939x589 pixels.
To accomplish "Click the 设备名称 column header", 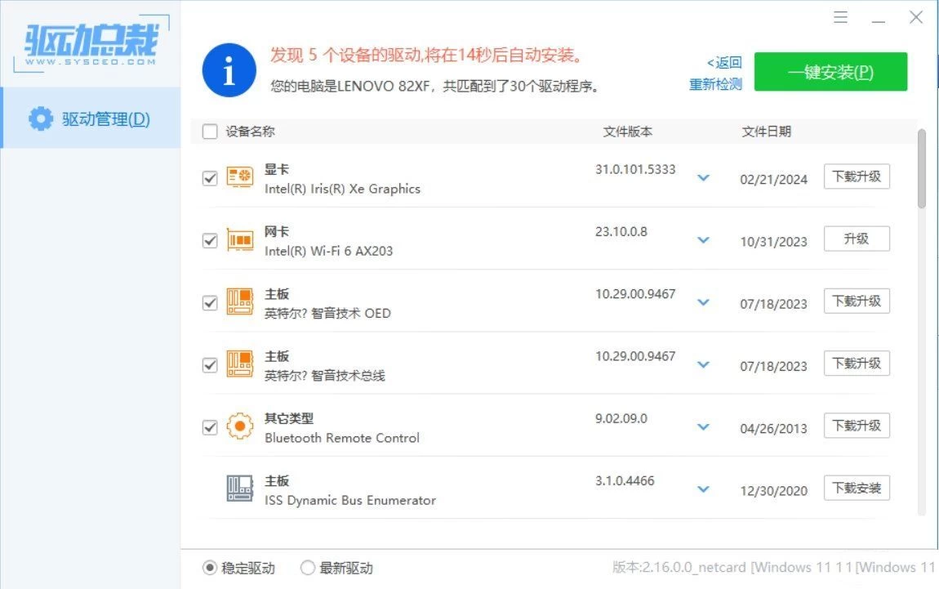I will [x=251, y=132].
